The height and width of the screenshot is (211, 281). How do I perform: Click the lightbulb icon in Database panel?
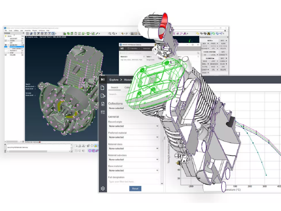(x=6, y=36)
